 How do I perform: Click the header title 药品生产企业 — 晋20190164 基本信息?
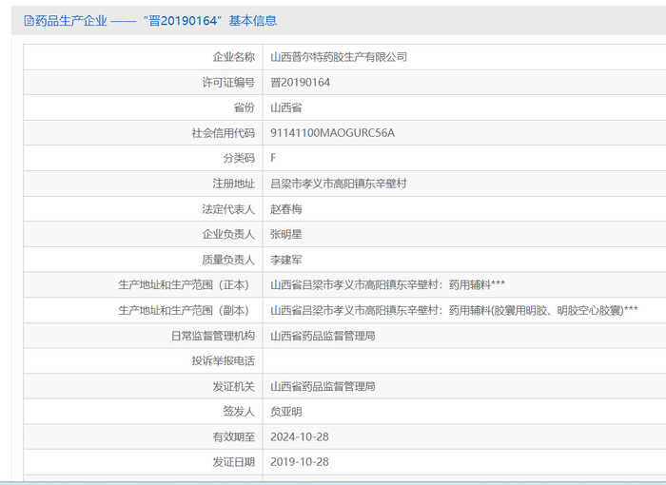coord(156,20)
